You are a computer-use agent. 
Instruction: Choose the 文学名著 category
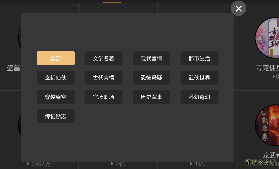[103, 58]
